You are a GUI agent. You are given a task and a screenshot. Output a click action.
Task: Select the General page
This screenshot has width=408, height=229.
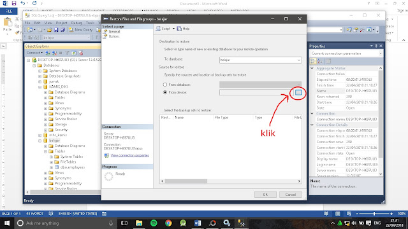[114, 32]
